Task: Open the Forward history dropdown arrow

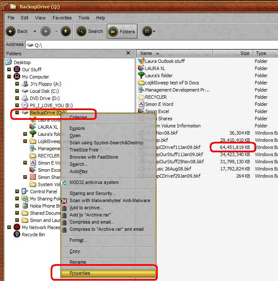Action: tap(56, 32)
